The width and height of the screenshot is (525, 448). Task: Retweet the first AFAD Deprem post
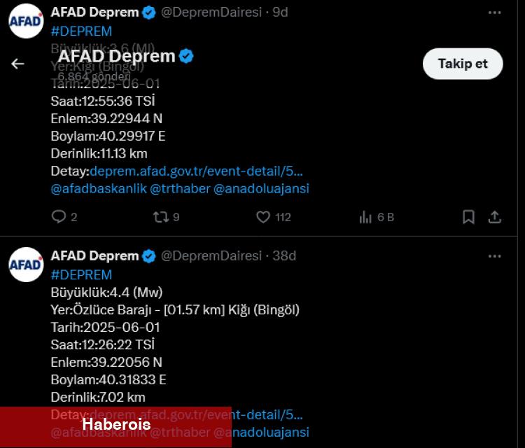[x=161, y=217]
